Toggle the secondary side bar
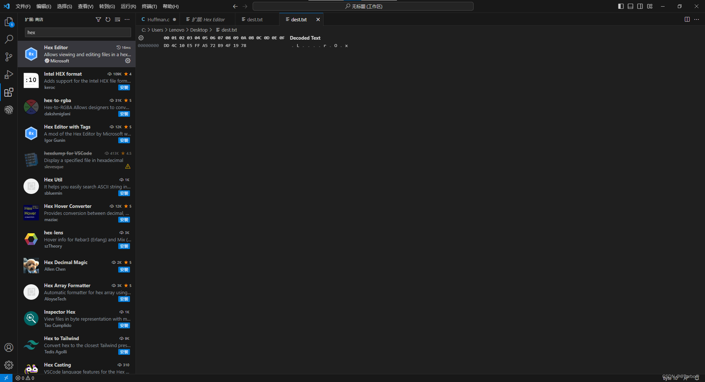The height and width of the screenshot is (382, 705). coord(640,6)
